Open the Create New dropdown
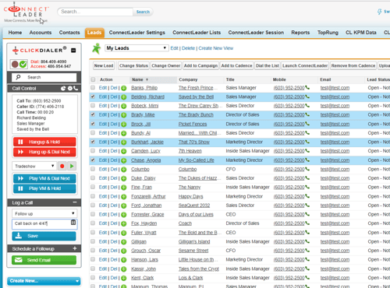Screen dimensions: 390x288 coord(44,281)
